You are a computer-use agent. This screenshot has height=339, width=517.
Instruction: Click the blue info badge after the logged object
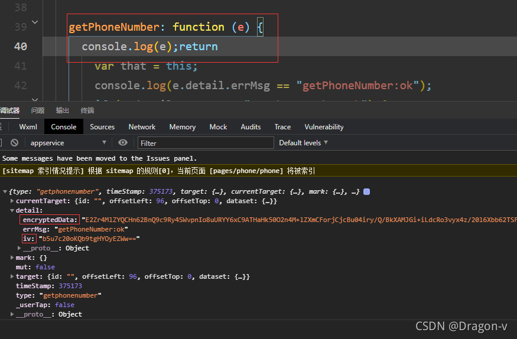click(366, 192)
